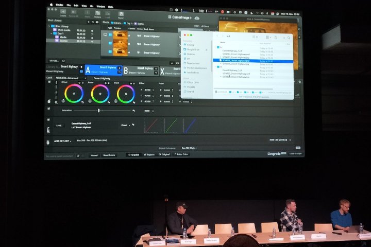Reset the Slope color wheel with its undo arrow
Screen dimensions: 371x247
click(134, 102)
